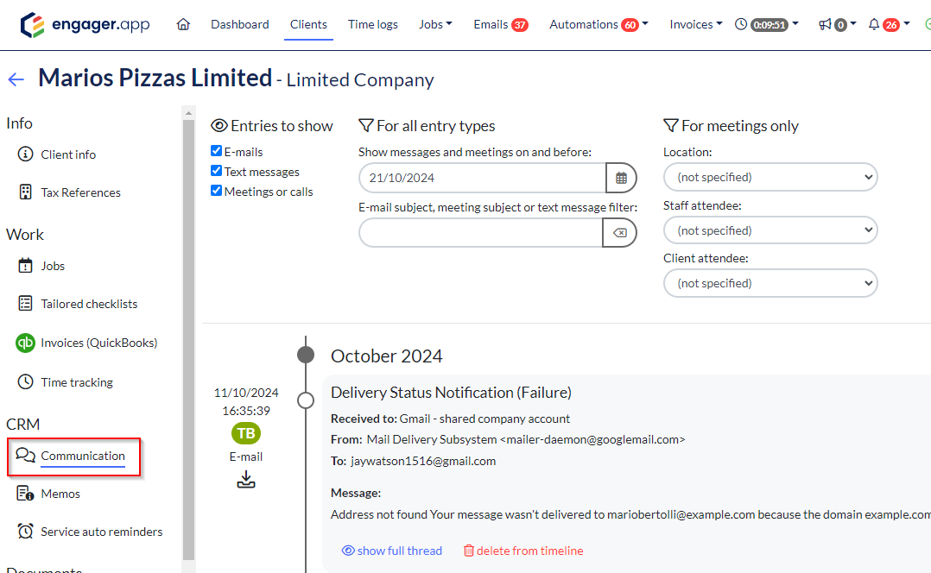Open the Dashboard tab
This screenshot has height=573, width=931.
pyautogui.click(x=240, y=24)
